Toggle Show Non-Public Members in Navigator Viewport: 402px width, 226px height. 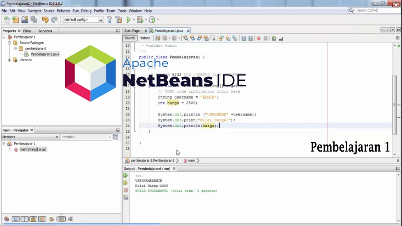click(x=33, y=219)
